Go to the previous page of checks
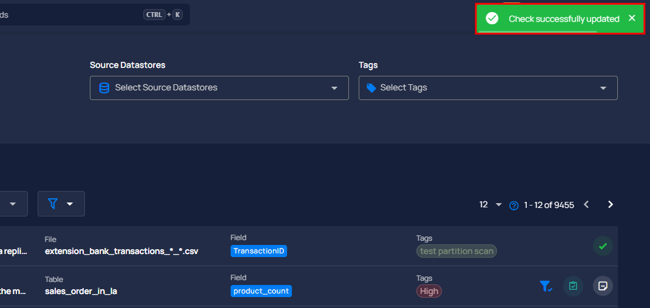 [586, 204]
